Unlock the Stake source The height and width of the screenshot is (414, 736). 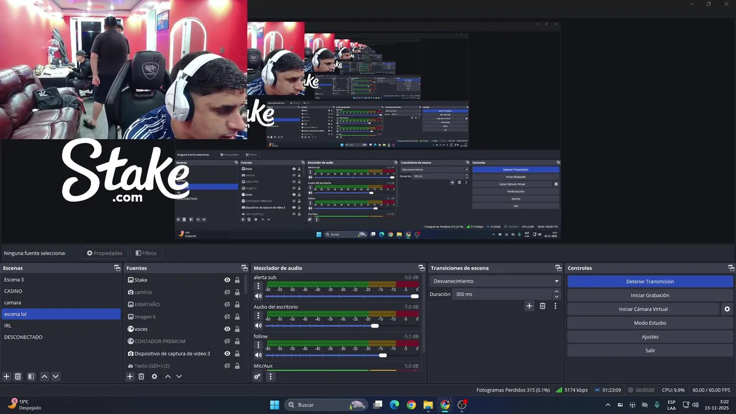tap(237, 280)
